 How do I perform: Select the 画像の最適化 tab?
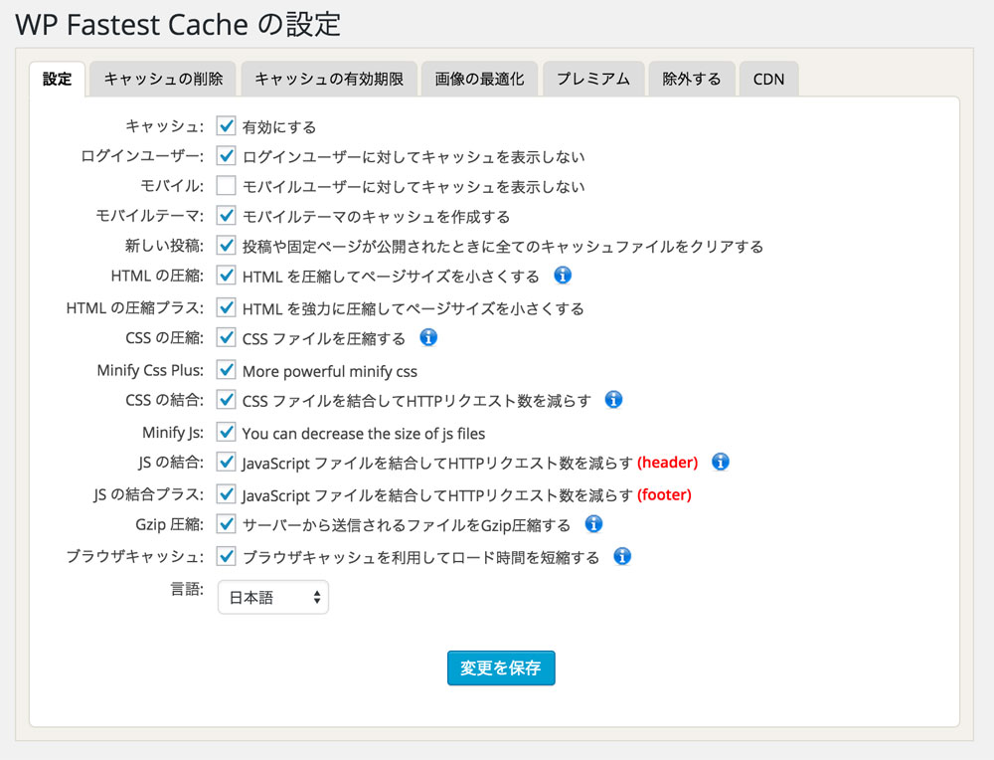(481, 79)
